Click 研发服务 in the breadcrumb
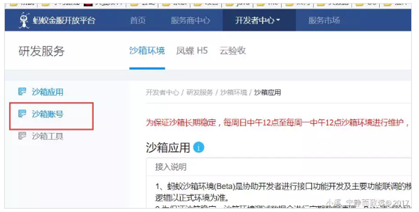419x212 pixels. coord(199,93)
